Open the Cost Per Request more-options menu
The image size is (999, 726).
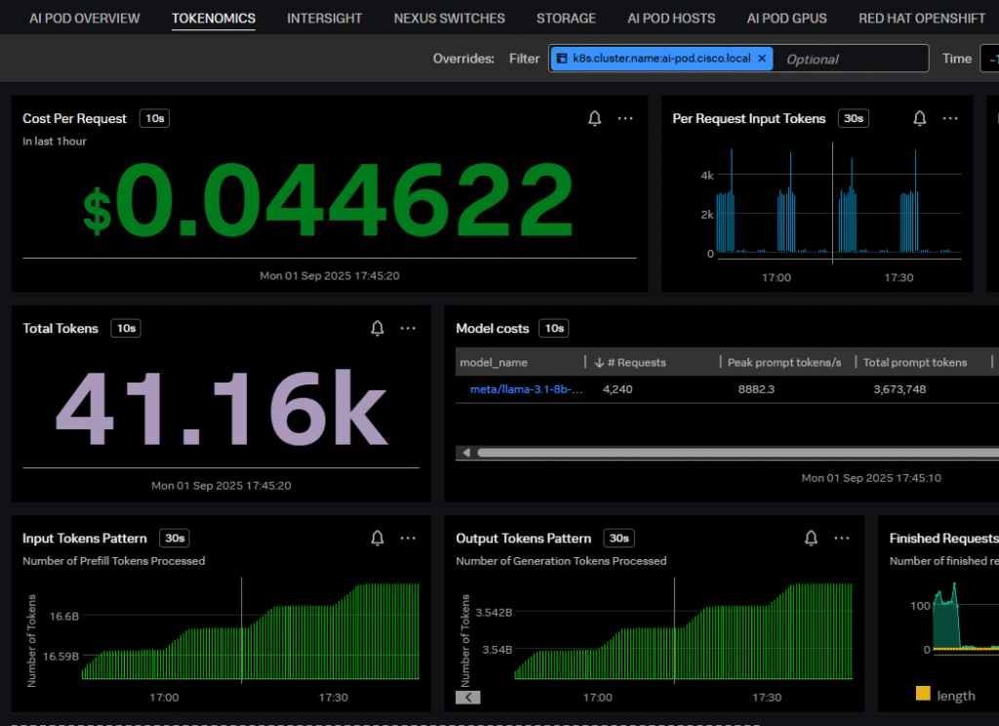click(625, 118)
